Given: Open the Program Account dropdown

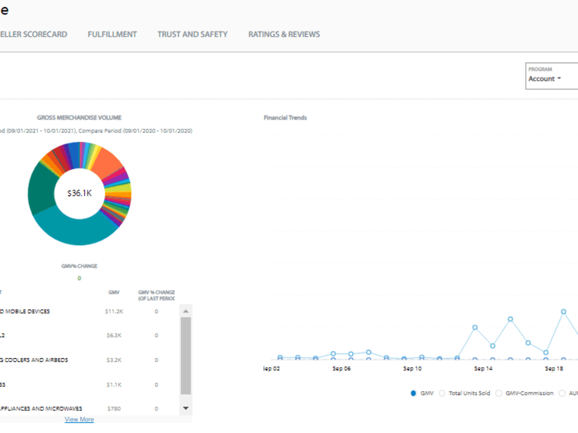Looking at the screenshot, I should point(551,76).
